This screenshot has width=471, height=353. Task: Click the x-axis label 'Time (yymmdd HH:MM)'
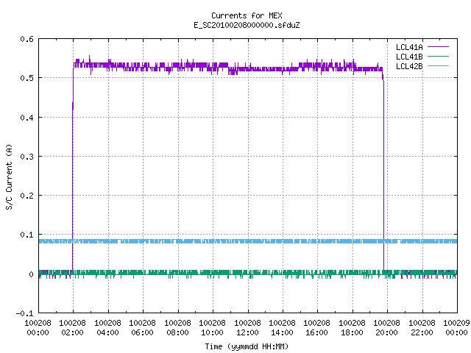247,346
